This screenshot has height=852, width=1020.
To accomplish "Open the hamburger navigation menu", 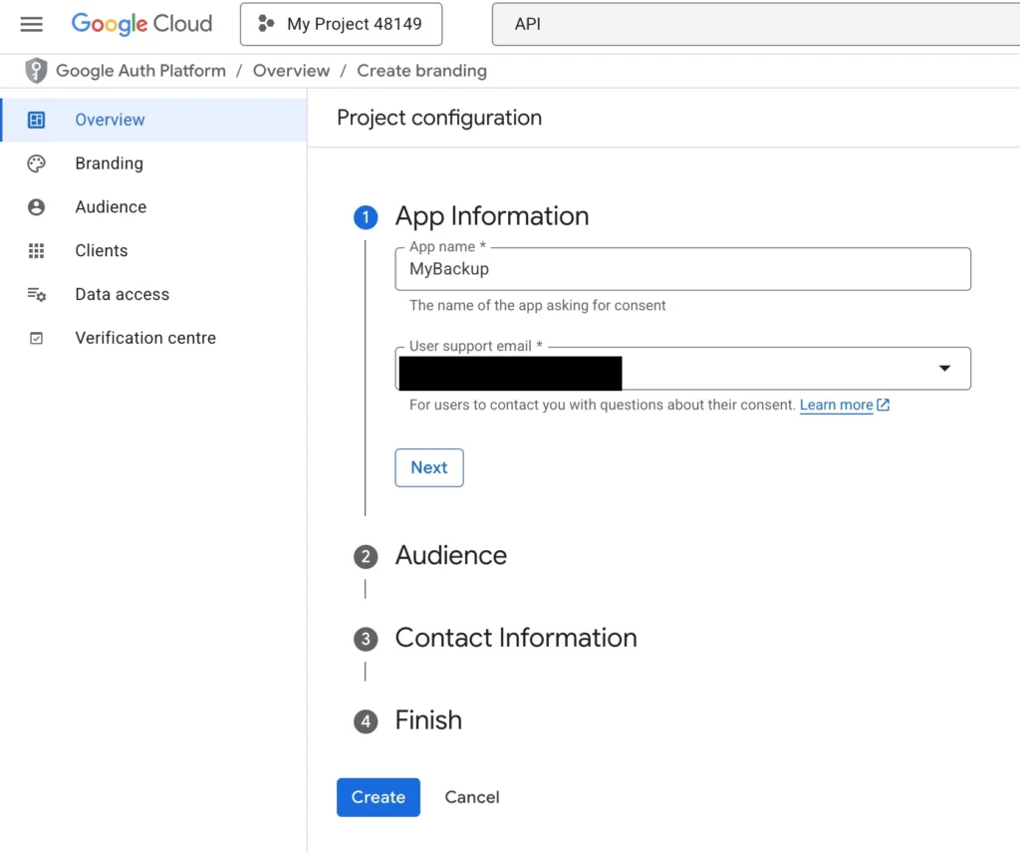I will (x=31, y=24).
